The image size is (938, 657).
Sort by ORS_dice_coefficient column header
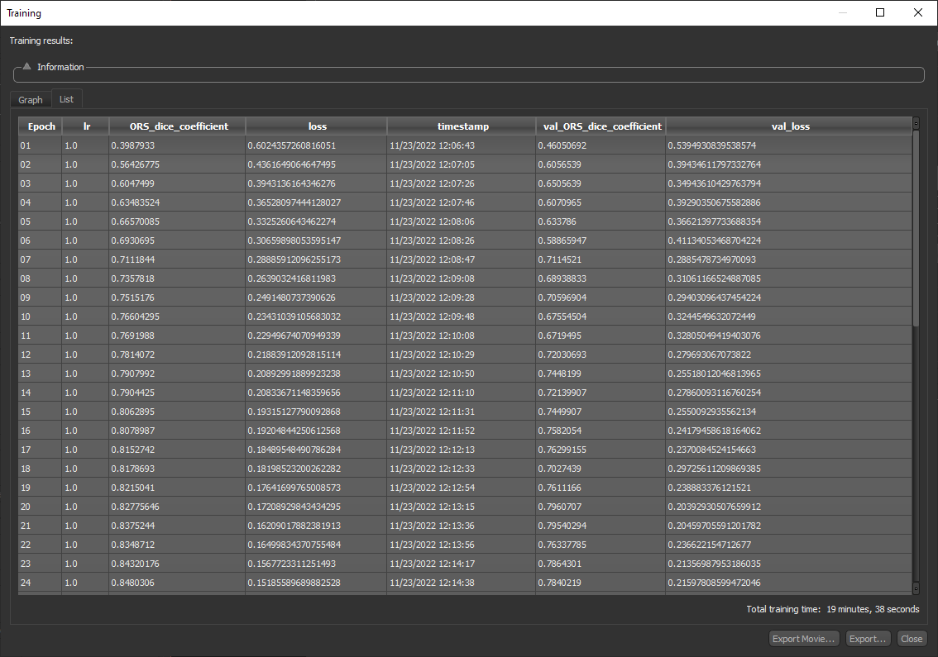177,126
